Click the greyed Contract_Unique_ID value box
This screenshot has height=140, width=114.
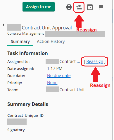(x=17, y=122)
